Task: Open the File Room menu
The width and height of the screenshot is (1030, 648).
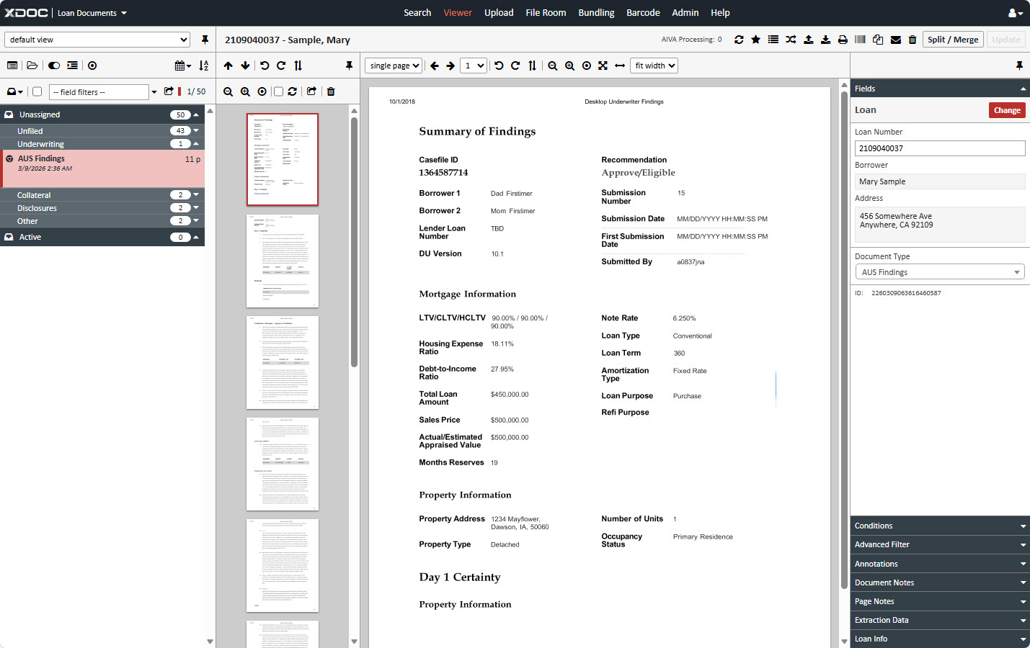Action: (546, 13)
